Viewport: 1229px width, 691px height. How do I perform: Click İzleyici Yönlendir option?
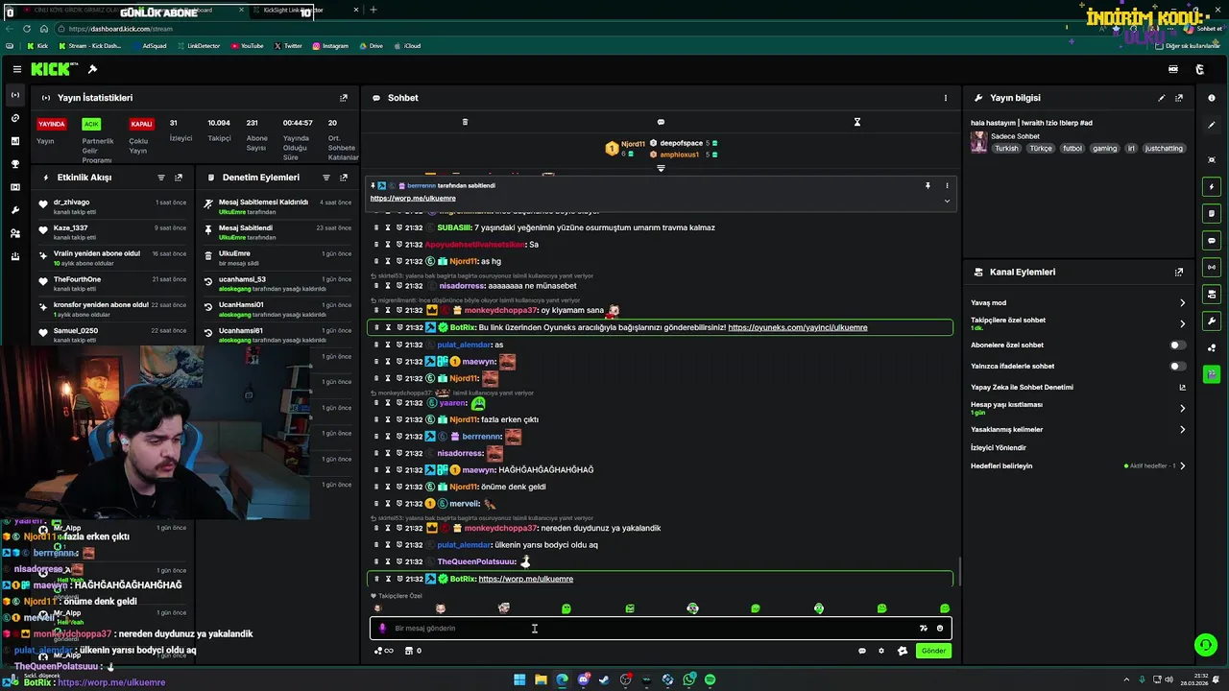point(999,447)
